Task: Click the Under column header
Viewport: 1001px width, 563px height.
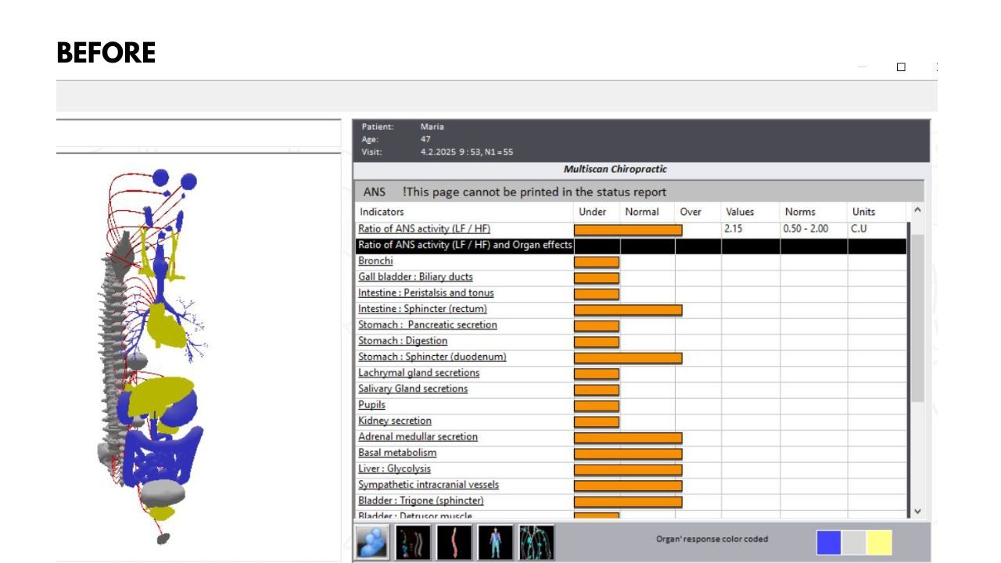Action: 593,212
